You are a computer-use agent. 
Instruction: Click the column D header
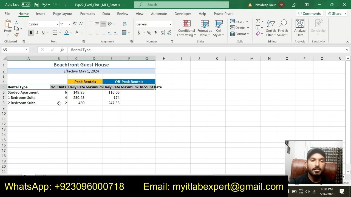click(94, 59)
